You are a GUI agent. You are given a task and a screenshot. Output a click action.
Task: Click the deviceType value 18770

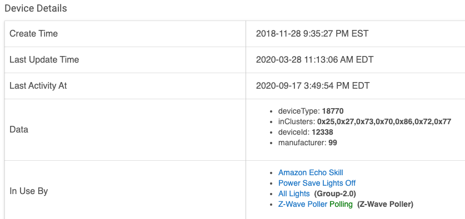(x=333, y=111)
